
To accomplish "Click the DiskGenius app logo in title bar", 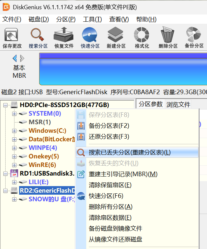I will point(6,7).
